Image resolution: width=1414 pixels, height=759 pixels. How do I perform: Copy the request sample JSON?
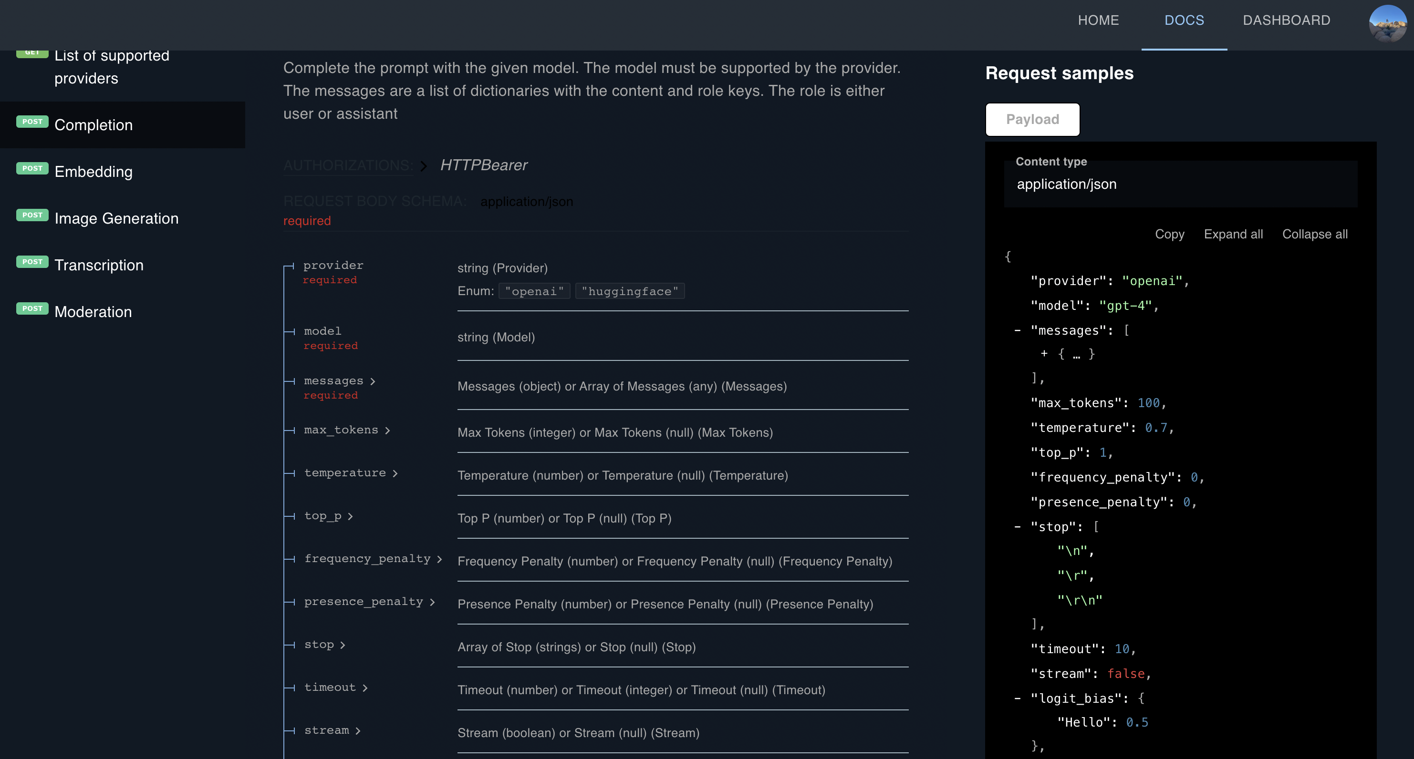pos(1169,234)
